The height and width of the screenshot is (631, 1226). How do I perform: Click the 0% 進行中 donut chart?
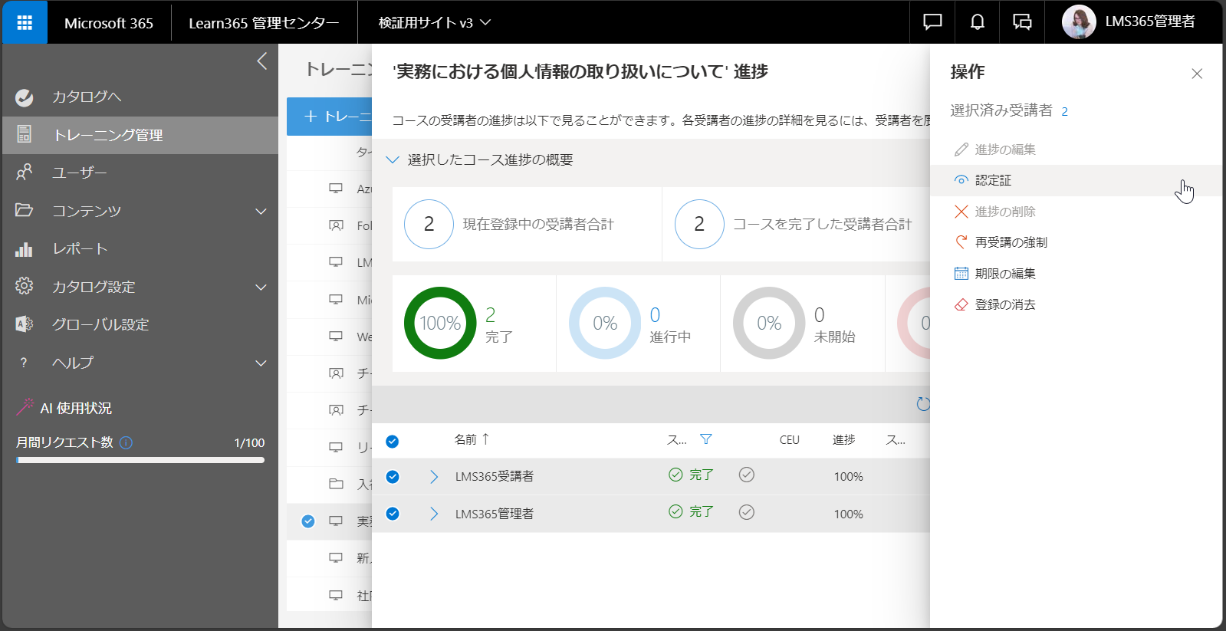605,323
